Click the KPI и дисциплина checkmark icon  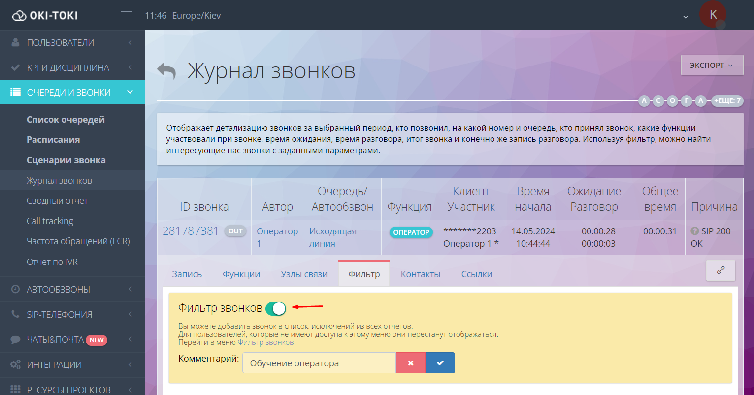pos(16,67)
